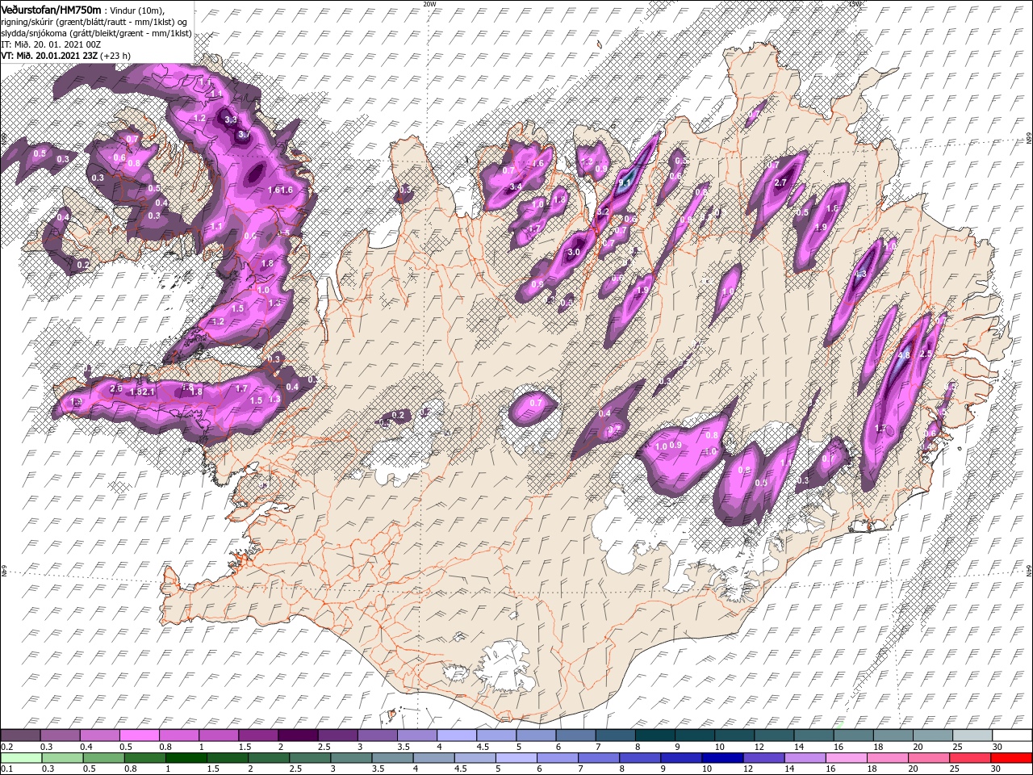Select the dusky purple 0.2 legend swatch

tap(21, 735)
